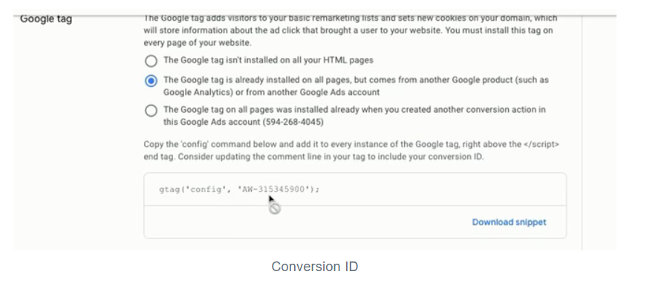Image resolution: width=667 pixels, height=286 pixels.
Task: Click the "Google Analytics) or from another" label line
Action: 271,92
